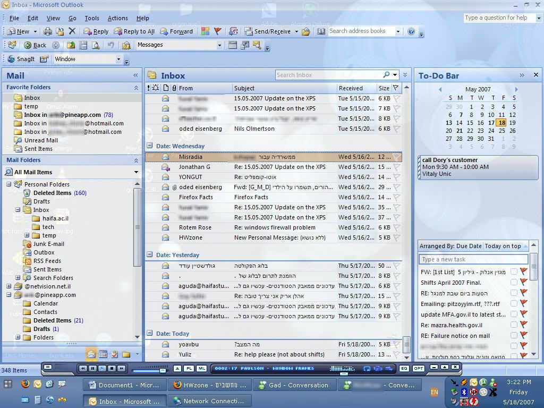Open the SnagIt Window dropdown
This screenshot has width=544, height=408.
118,59
